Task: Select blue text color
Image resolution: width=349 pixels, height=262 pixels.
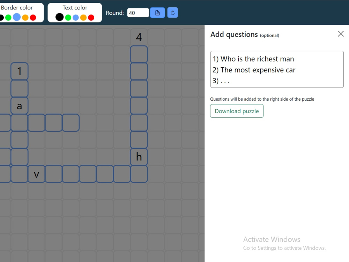Action: click(76, 17)
